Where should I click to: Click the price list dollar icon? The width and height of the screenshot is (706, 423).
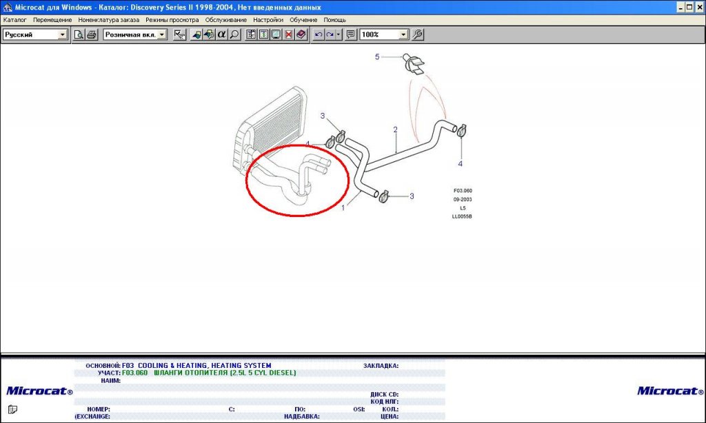[263, 34]
